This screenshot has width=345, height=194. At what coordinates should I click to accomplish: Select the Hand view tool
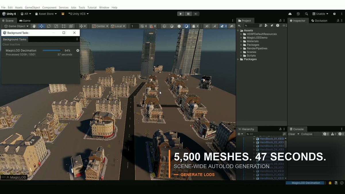pos(34,26)
